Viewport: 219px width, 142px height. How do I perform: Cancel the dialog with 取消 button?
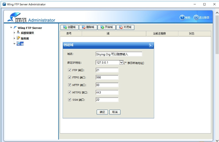tap(115, 112)
